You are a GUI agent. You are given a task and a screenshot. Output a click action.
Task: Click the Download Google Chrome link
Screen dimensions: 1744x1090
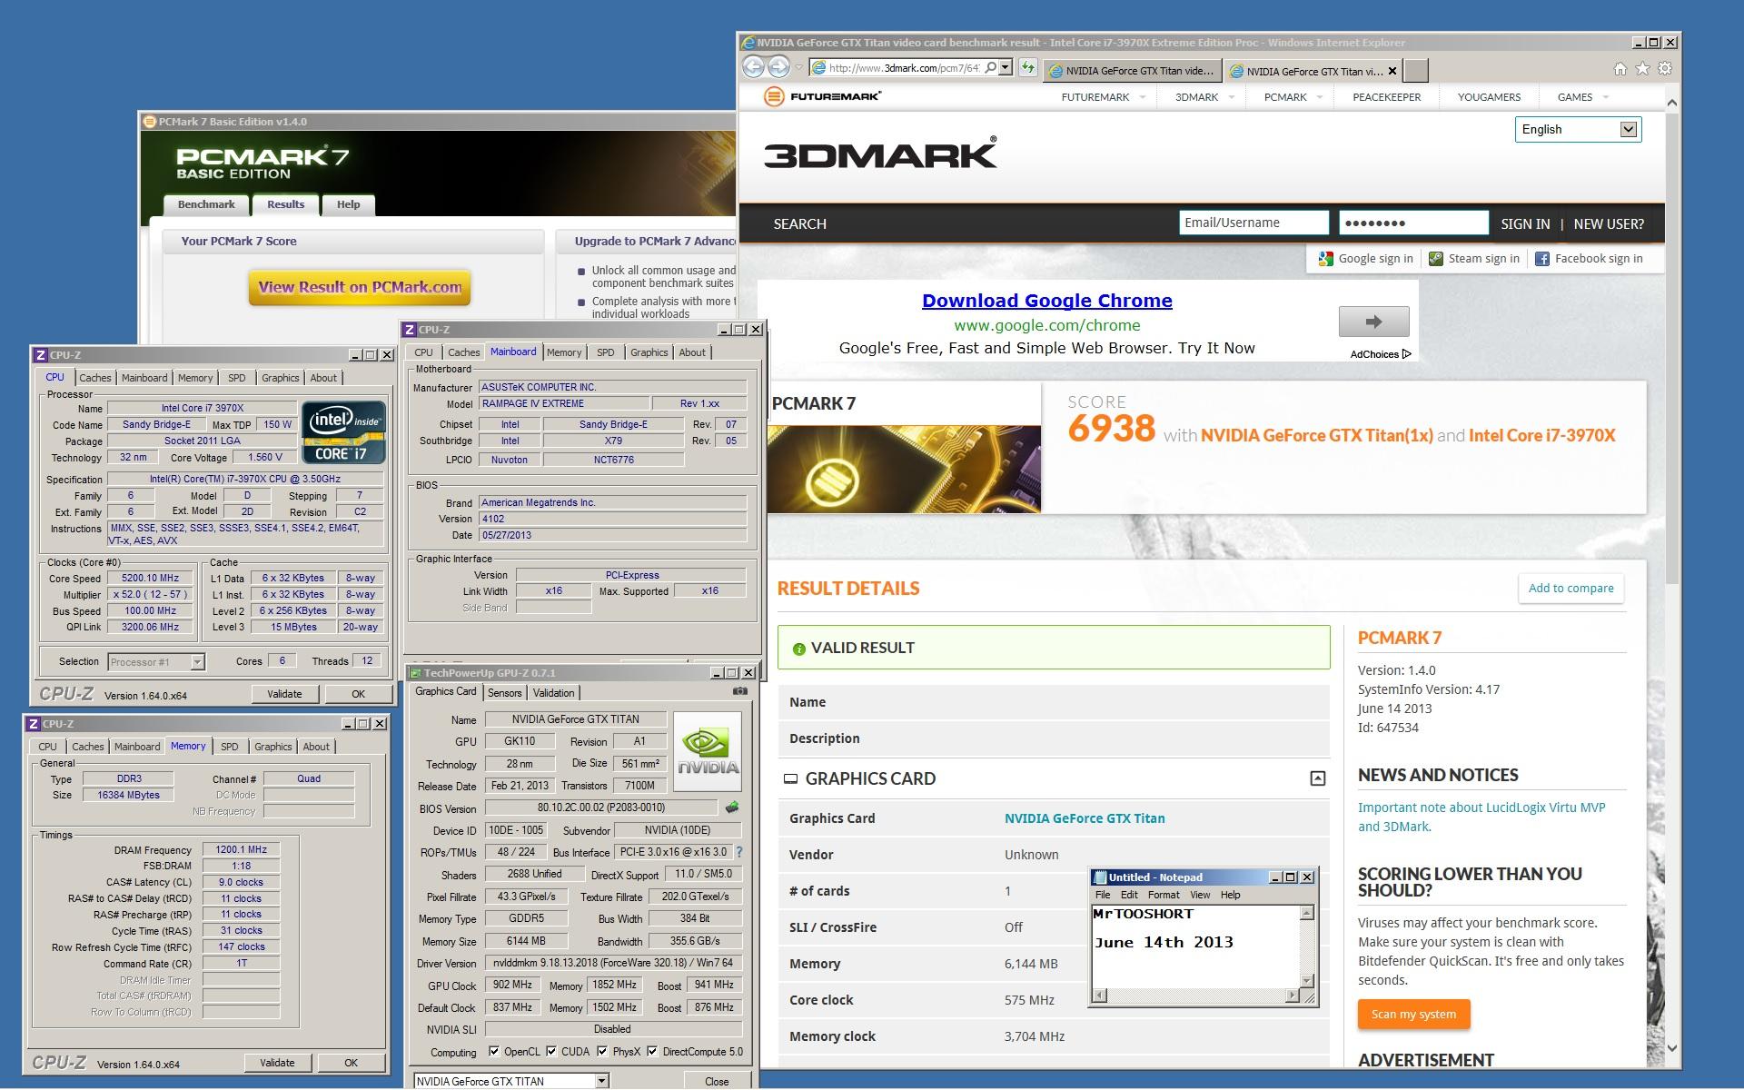1046,301
